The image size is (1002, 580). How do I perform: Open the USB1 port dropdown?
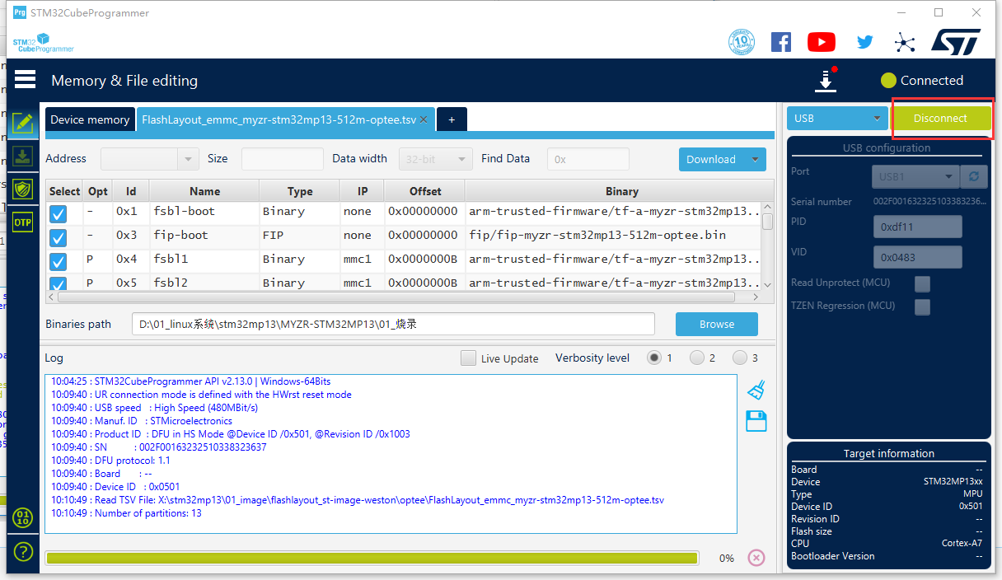(x=915, y=176)
